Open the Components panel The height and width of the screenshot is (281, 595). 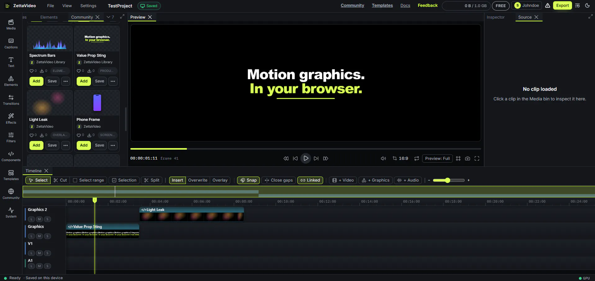[11, 156]
